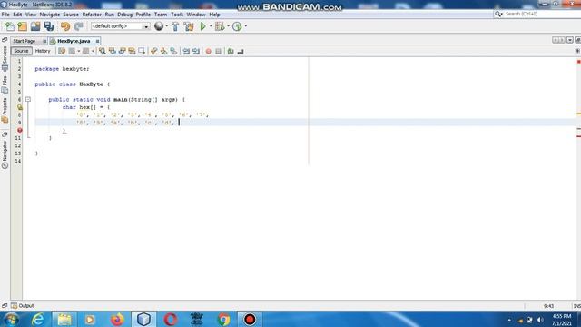Open the Source menu
Viewport: 581px width, 327px height.
tap(71, 15)
